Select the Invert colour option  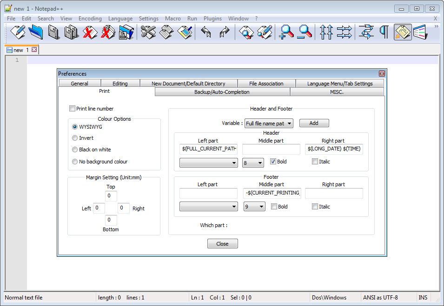[x=75, y=138]
